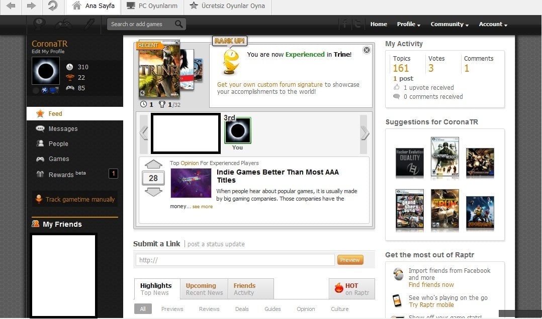Open Feed in the sidebar

74,113
